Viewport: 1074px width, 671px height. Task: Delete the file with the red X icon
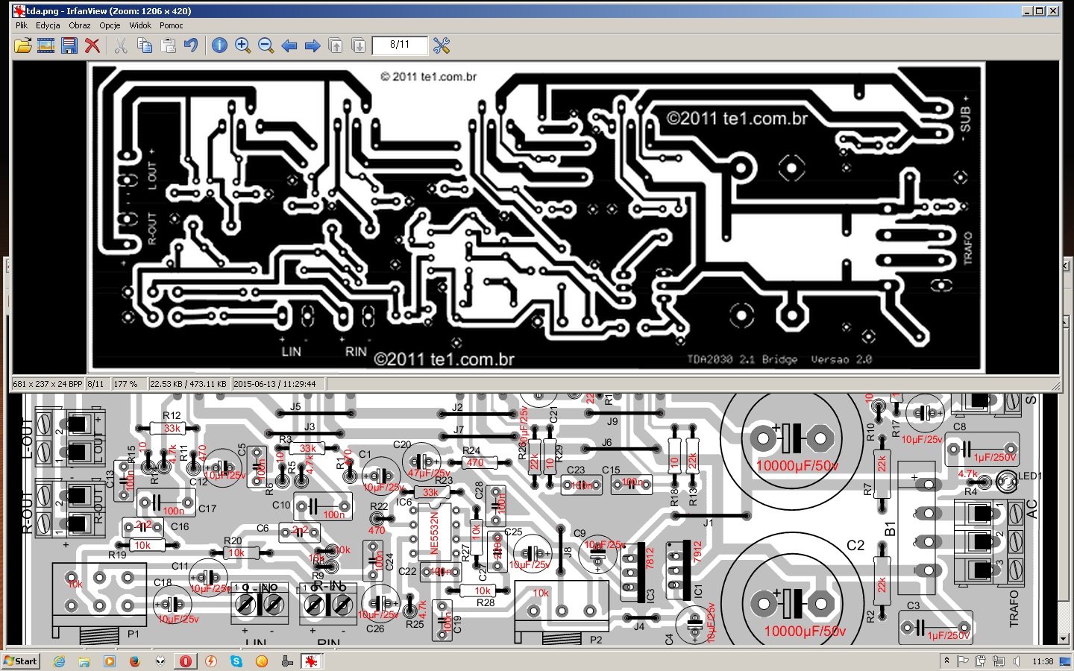coord(92,45)
